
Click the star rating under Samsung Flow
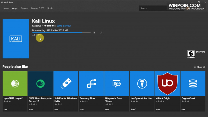tap(84, 101)
